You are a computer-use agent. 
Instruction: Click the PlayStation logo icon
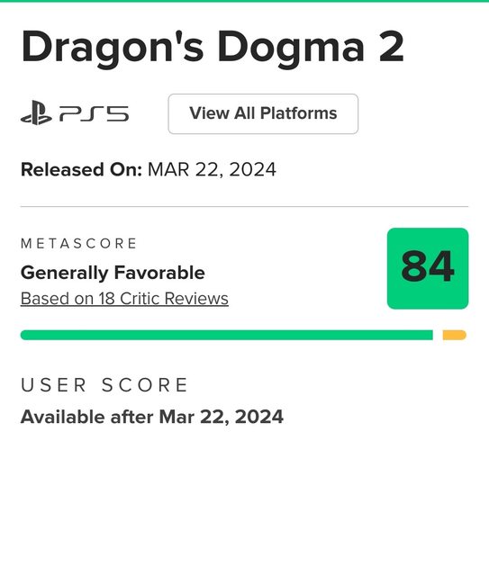click(x=36, y=112)
